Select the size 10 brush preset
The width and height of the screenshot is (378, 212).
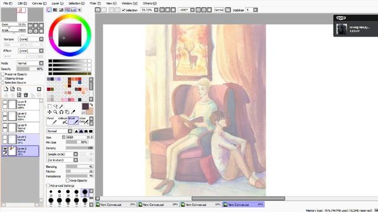(51, 193)
